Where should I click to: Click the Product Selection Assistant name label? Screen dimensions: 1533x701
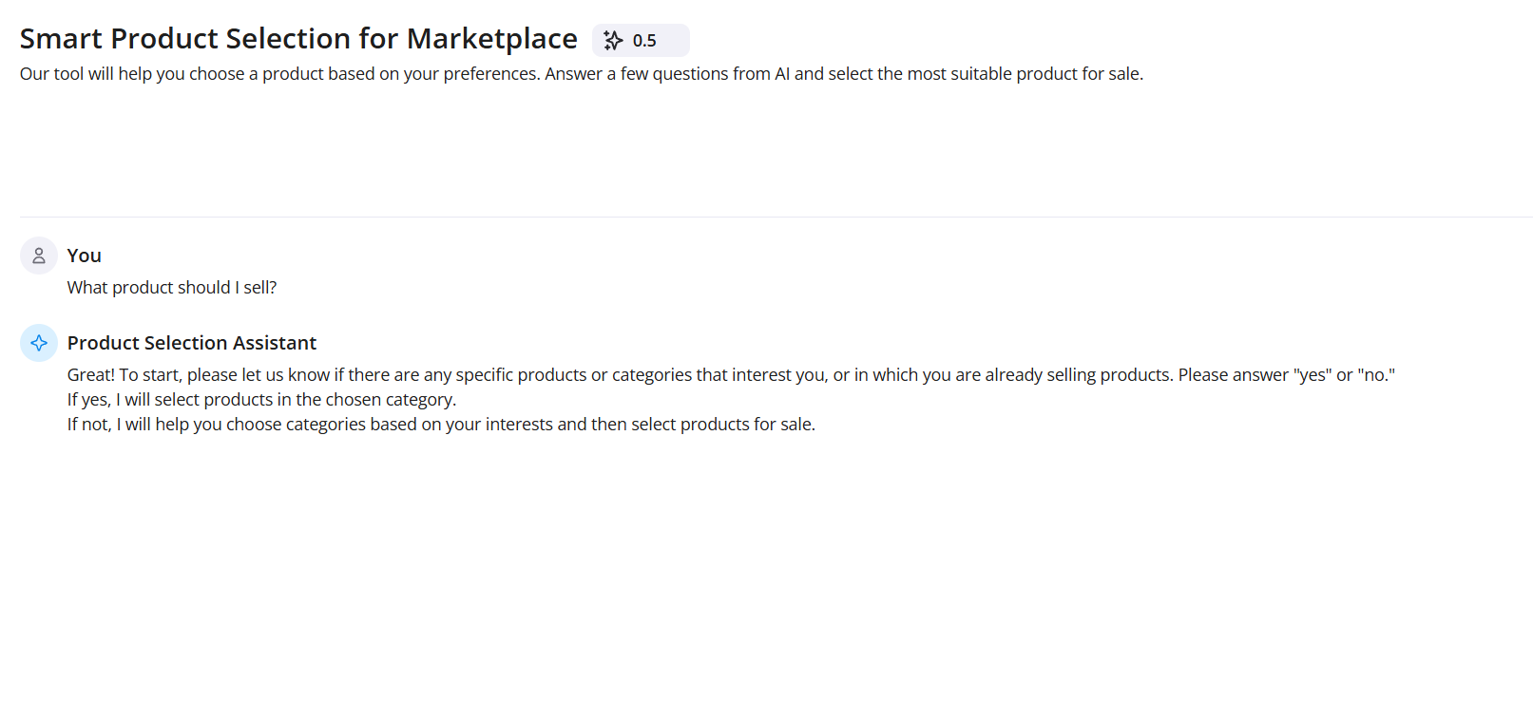pyautogui.click(x=191, y=343)
